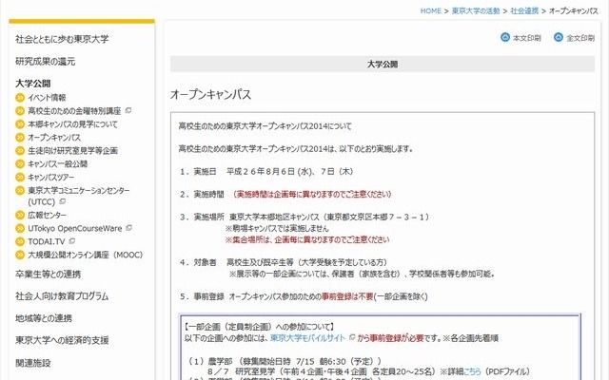
Task: Click the bullet icon beside 生徒向け研究室見学等企画
Action: pyautogui.click(x=20, y=150)
